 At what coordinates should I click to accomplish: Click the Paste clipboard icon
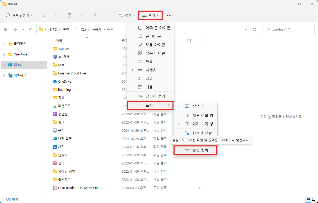[69, 15]
